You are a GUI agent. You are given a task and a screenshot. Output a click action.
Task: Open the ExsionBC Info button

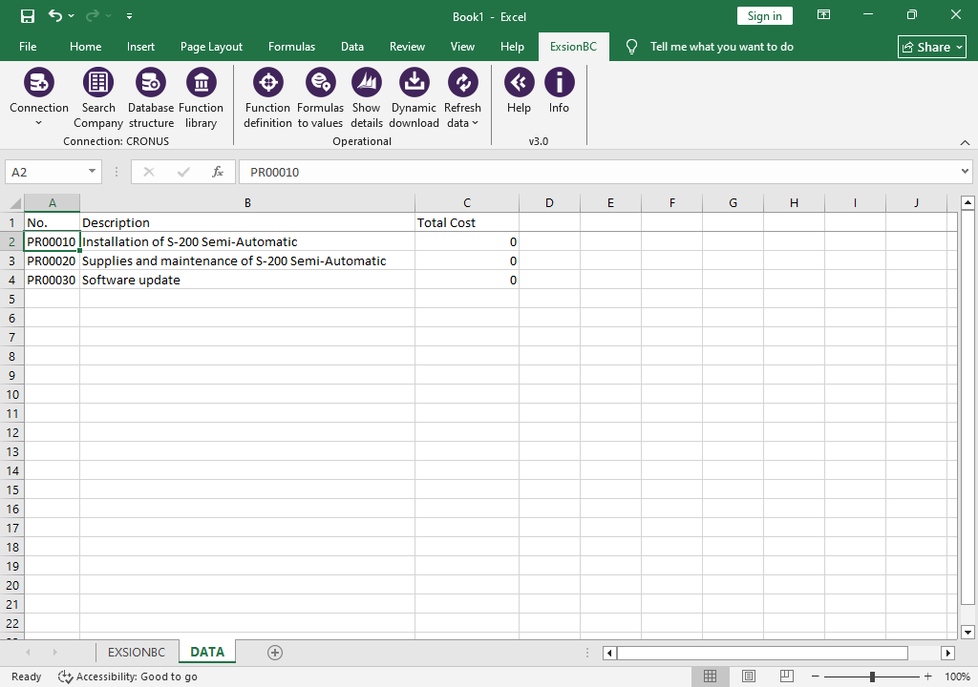(559, 91)
